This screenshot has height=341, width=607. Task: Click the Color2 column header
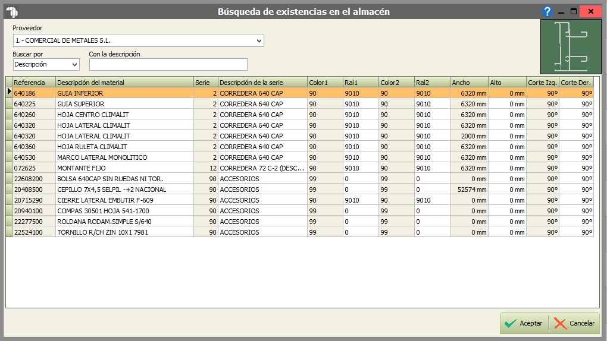click(396, 83)
